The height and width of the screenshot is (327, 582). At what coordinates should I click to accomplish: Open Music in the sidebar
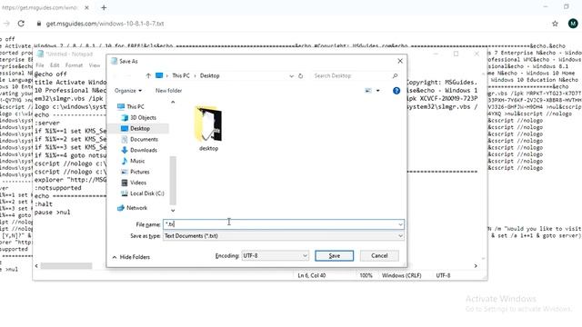coord(133,161)
